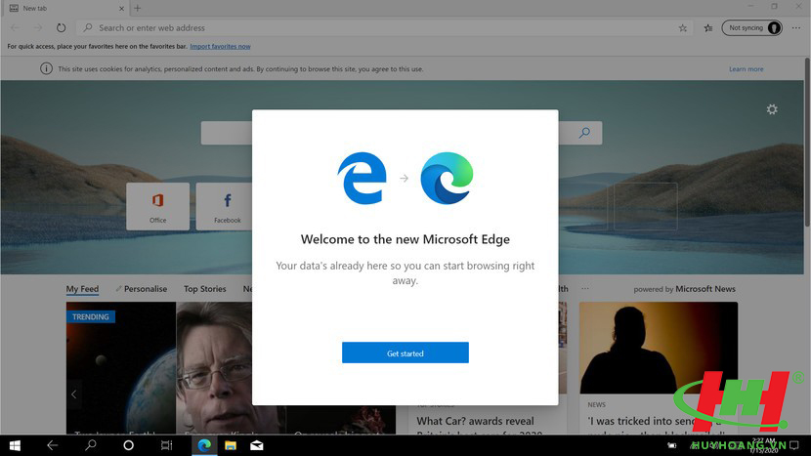The height and width of the screenshot is (456, 811).
Task: Open Task View on the taskbar
Action: [x=166, y=445]
